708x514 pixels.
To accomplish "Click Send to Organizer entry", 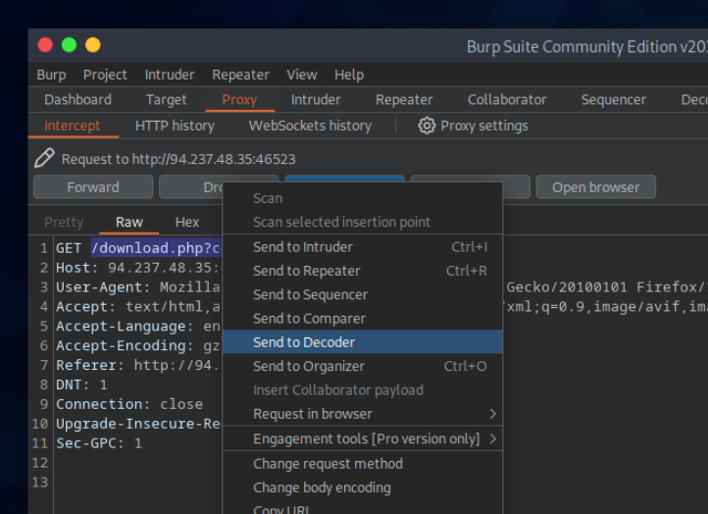I will (x=308, y=366).
